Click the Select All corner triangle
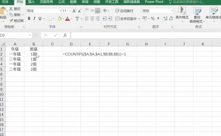The image size is (221, 136). [3, 44]
